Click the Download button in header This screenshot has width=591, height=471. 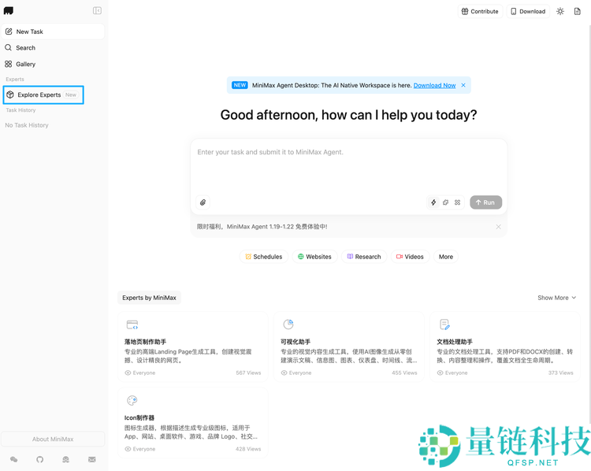pos(528,11)
